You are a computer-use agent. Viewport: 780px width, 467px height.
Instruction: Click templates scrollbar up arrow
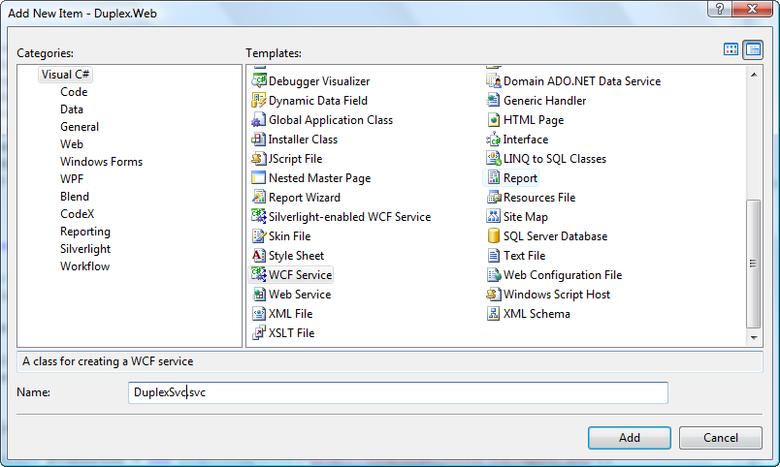[x=754, y=75]
